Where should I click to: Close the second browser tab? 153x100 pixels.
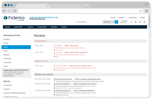(79, 6)
